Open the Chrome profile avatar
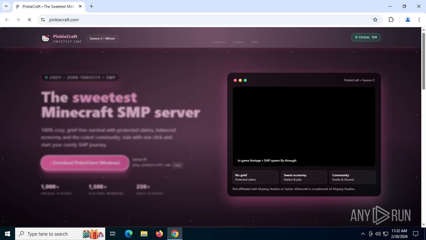The width and height of the screenshot is (426, 240). tap(408, 20)
